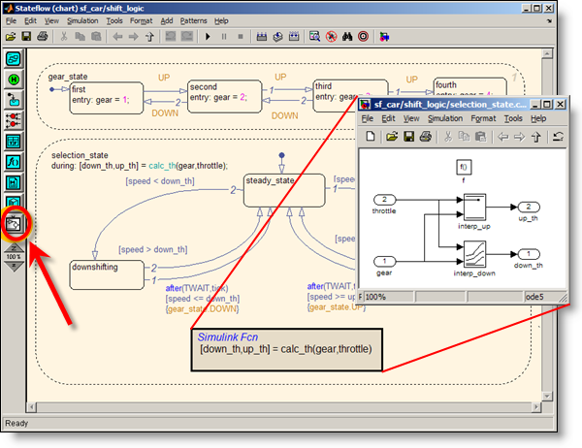This screenshot has width=582, height=448.
Task: Start simulation with the play button
Action: point(208,37)
